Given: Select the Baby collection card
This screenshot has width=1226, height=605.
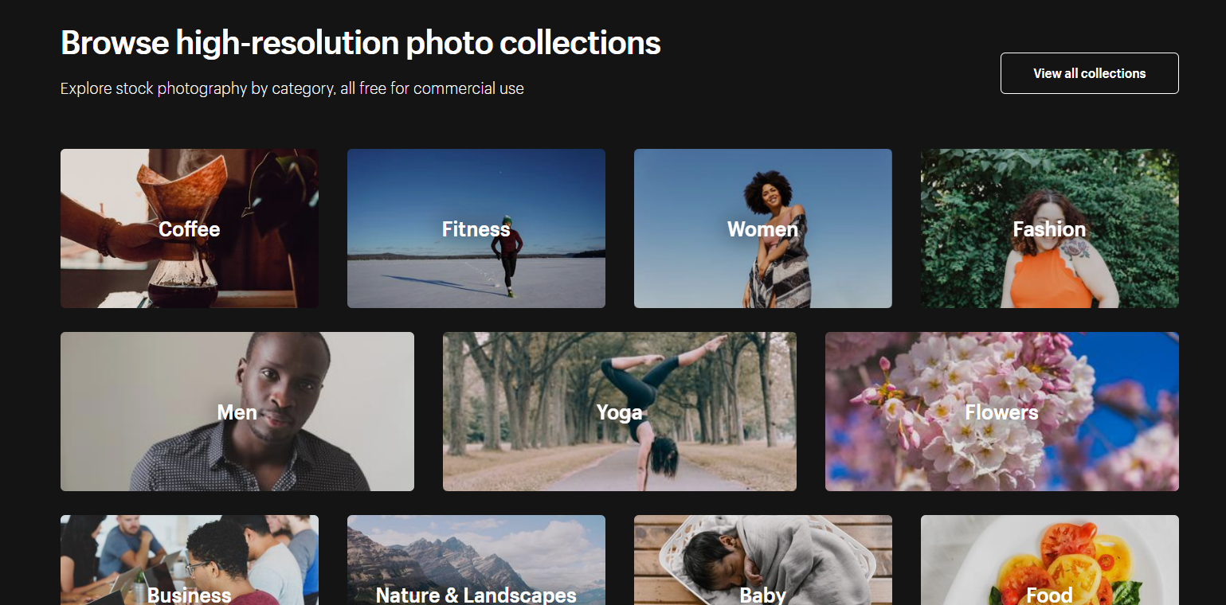Looking at the screenshot, I should pos(763,560).
